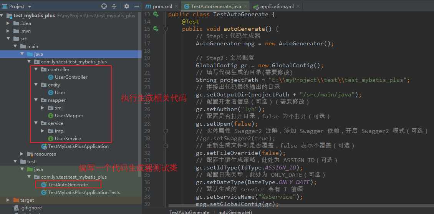Click autoGenerate() breadcrumb at editor bottom
434x214 pixels.
pos(235,212)
